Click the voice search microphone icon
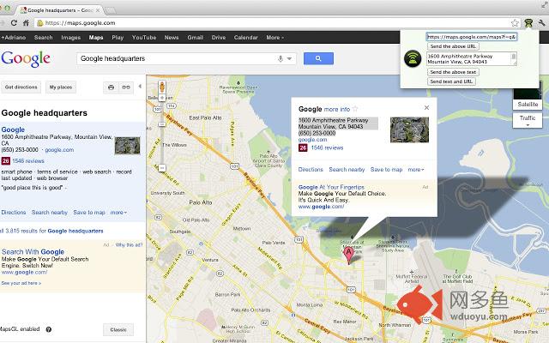Image resolution: width=549 pixels, height=343 pixels. pos(281,58)
